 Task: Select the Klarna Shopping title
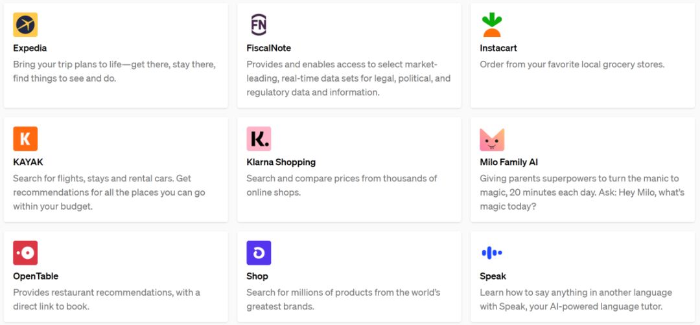pos(281,162)
